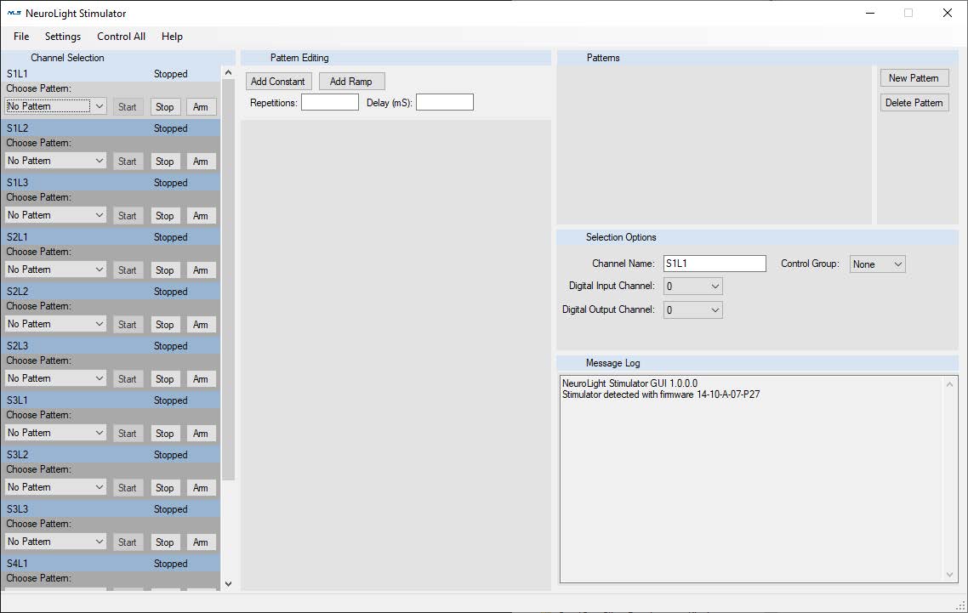Click Stop for channel S3L1
968x613 pixels.
[166, 434]
